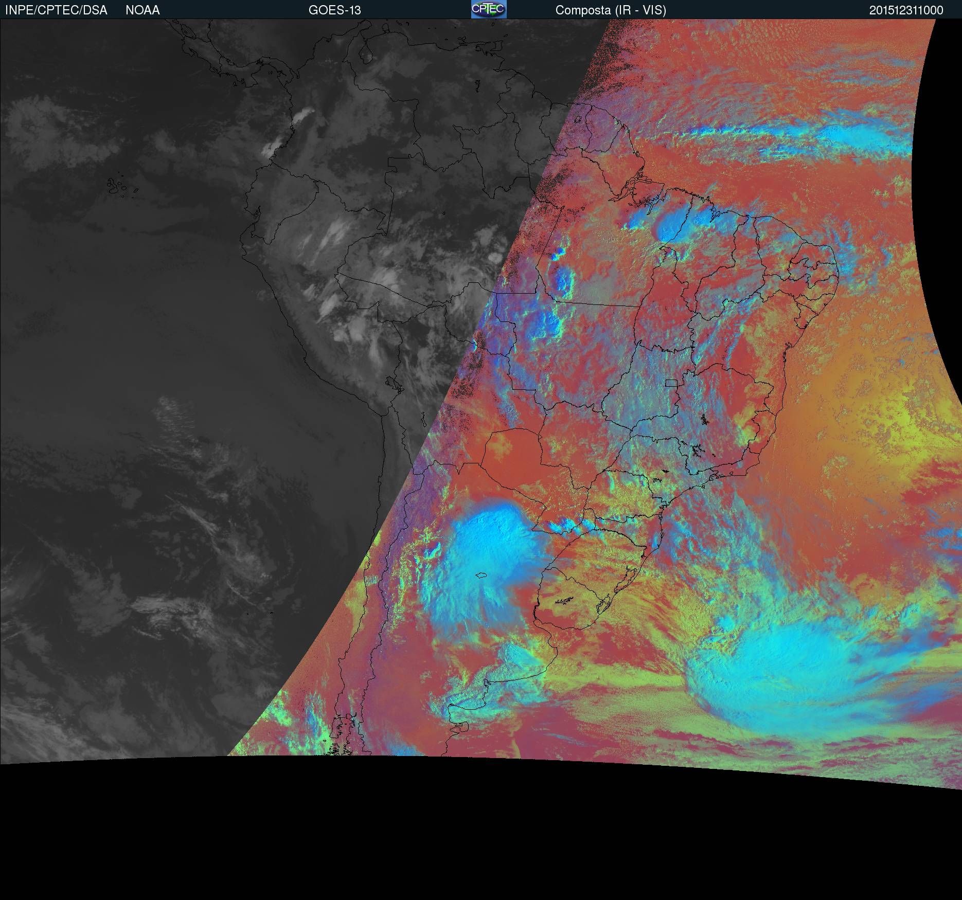The width and height of the screenshot is (962, 900).
Task: Click the NOAA label in the header
Action: point(142,10)
